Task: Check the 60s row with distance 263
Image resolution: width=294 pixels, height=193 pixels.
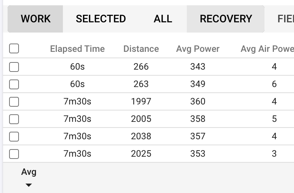Action: [x=14, y=84]
